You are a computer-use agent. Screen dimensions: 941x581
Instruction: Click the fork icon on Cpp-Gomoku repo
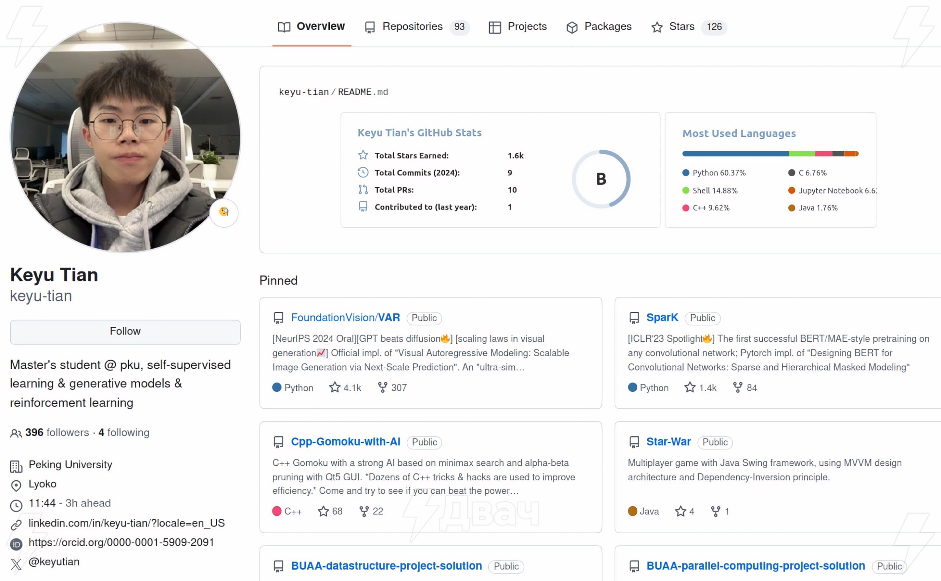pos(364,512)
